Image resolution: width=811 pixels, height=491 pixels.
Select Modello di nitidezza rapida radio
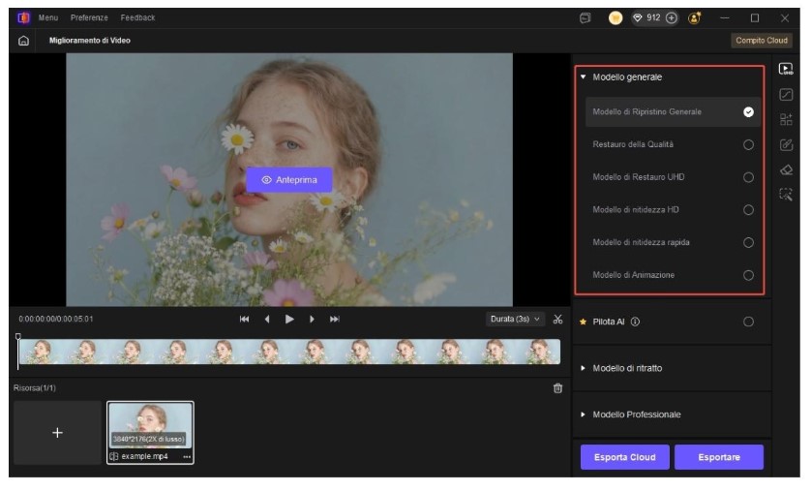(748, 243)
